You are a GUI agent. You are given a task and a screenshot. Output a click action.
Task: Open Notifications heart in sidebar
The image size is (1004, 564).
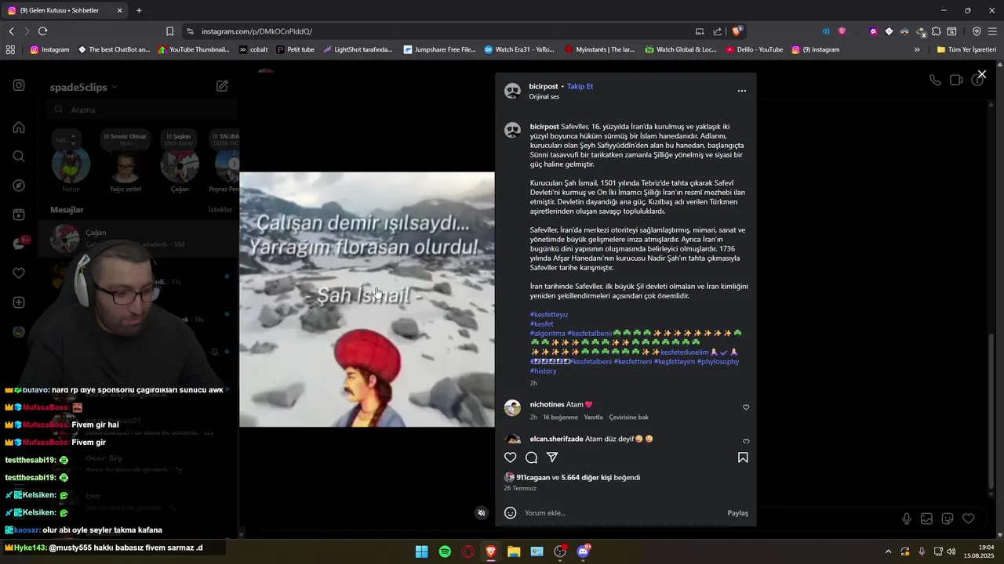(19, 273)
